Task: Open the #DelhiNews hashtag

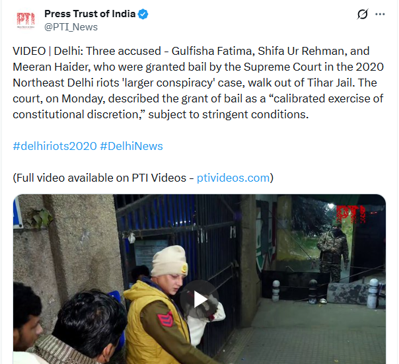Action: click(131, 146)
